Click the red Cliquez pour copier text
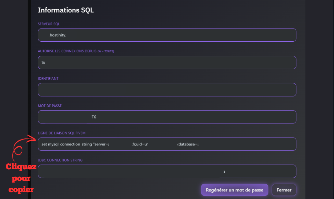The height and width of the screenshot is (199, 334). tap(21, 178)
